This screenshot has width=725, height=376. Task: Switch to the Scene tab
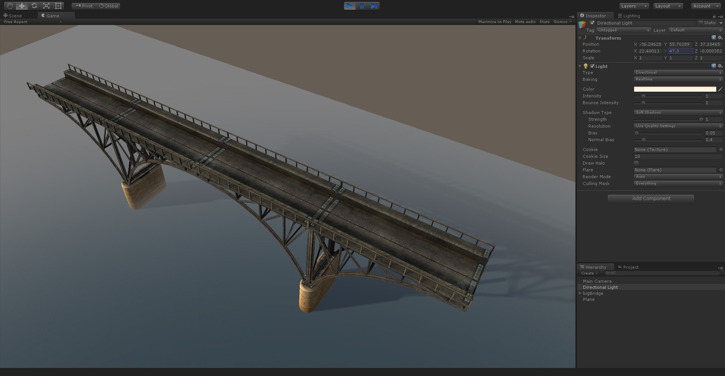tap(13, 16)
